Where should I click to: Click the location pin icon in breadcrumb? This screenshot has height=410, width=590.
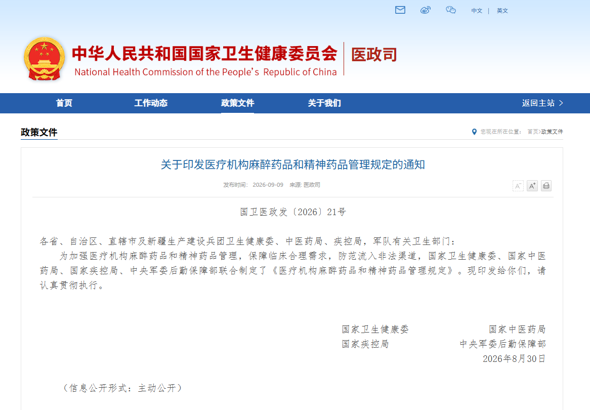pyautogui.click(x=474, y=132)
